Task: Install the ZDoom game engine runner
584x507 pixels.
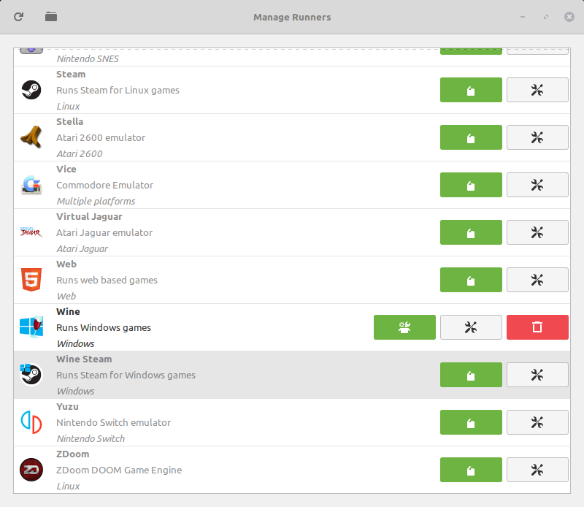Action: pos(471,470)
